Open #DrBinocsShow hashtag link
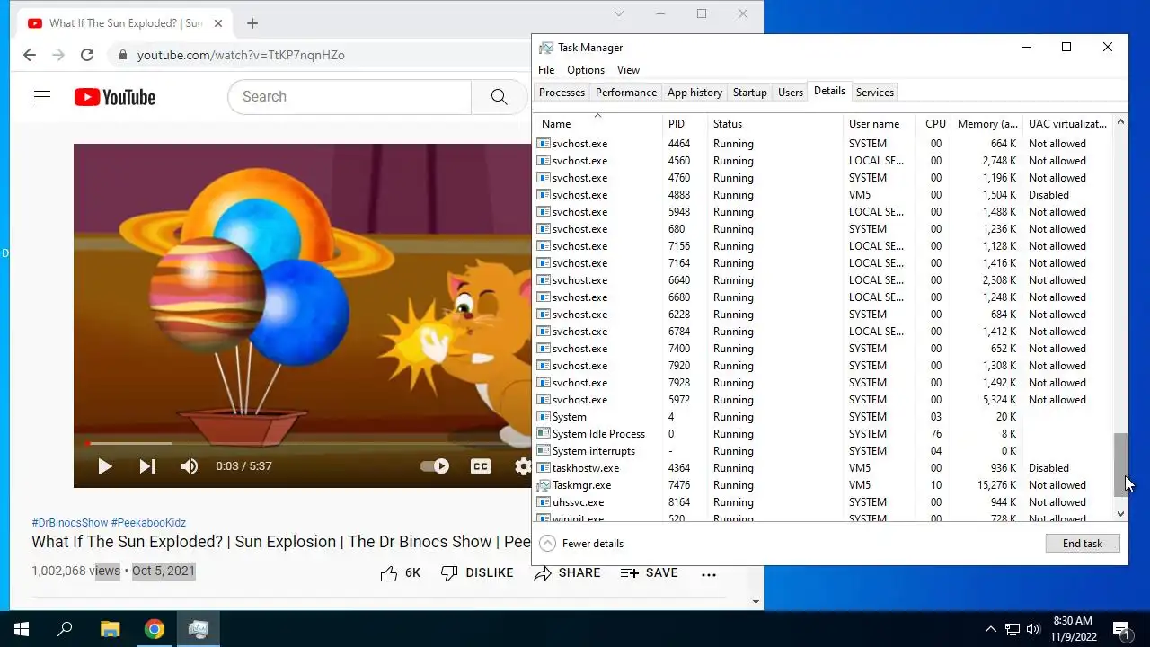 pyautogui.click(x=69, y=523)
